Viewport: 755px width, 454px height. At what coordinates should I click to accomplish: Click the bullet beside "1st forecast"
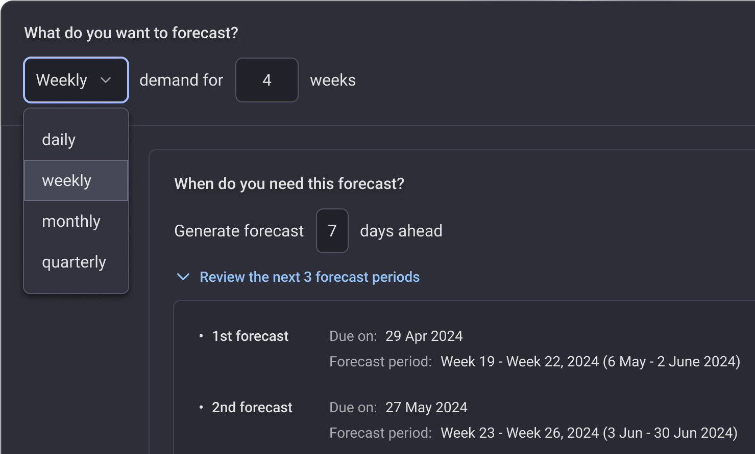pyautogui.click(x=200, y=336)
